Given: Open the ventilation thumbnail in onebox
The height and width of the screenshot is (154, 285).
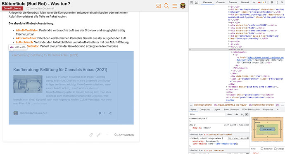Looking at the screenshot, I should click(28, 84).
